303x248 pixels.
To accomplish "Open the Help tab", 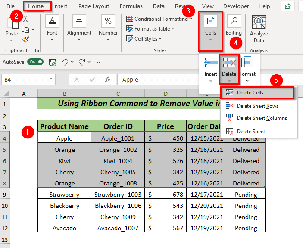I will [x=264, y=6].
